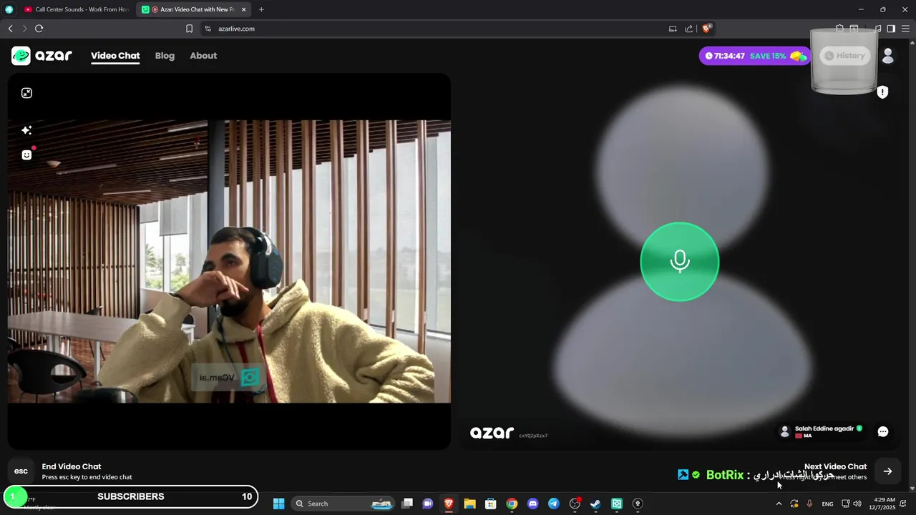Click the page scrollbar up arrow

coord(912,41)
